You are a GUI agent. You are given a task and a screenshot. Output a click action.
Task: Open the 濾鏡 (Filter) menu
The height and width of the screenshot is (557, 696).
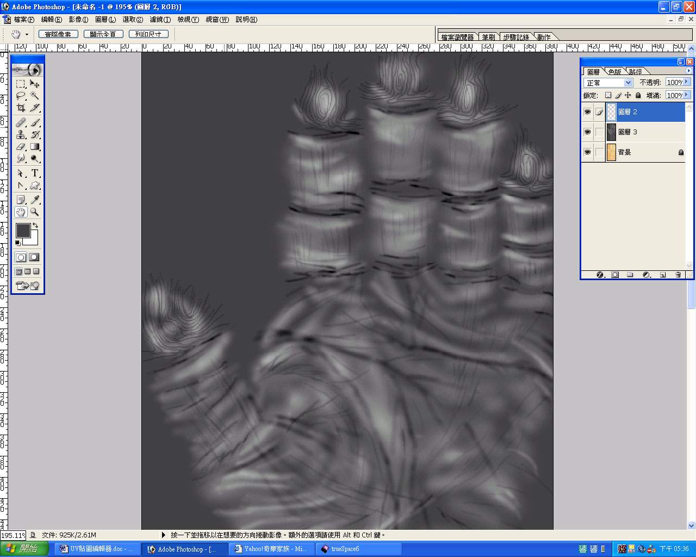click(160, 20)
